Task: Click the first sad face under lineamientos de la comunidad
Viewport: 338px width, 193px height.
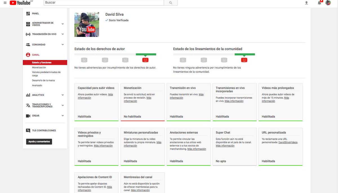Action: coord(183,60)
